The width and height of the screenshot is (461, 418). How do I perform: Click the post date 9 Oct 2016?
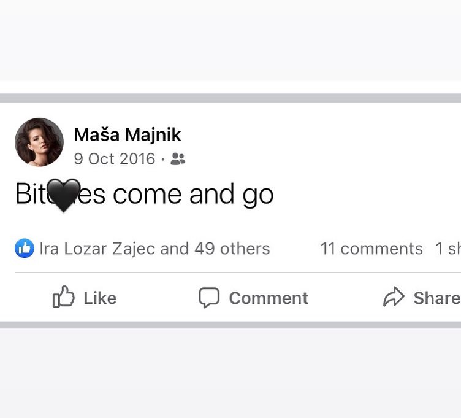pos(115,159)
